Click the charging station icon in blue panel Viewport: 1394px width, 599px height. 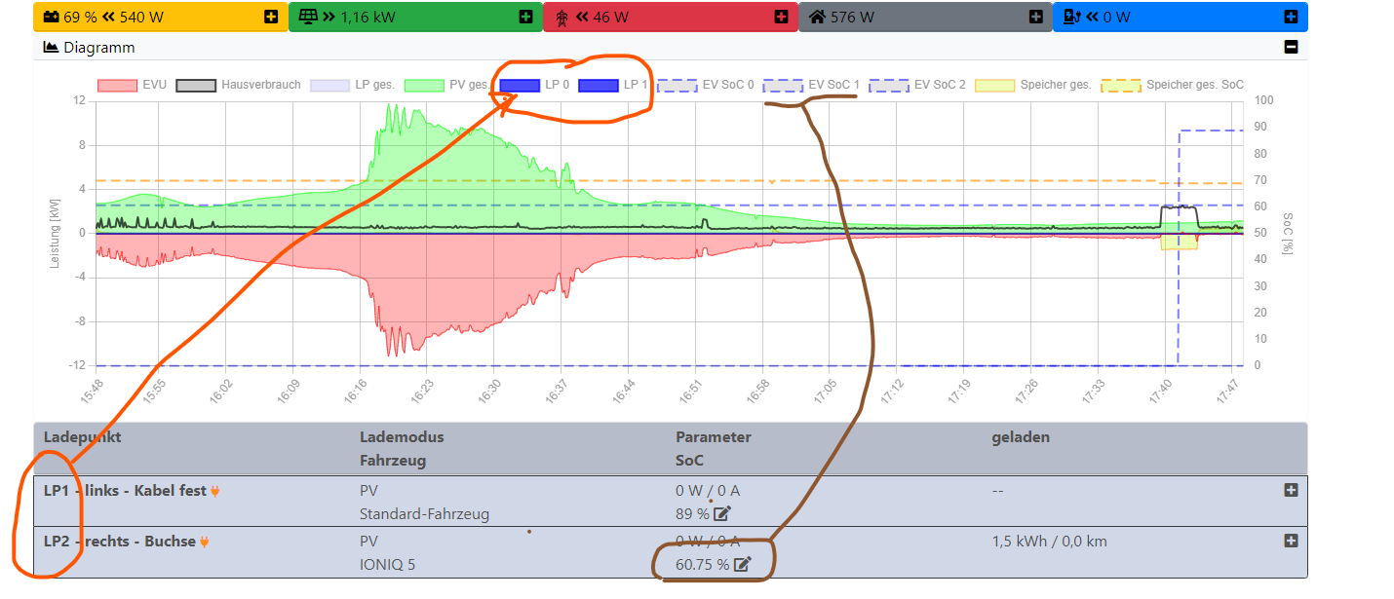(1070, 17)
